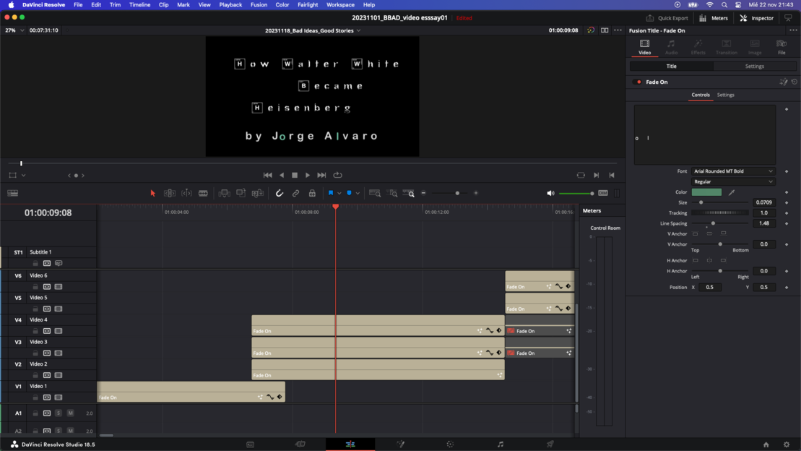This screenshot has height=451, width=801.
Task: Switch to the Settings tab beside Controls
Action: 725,95
